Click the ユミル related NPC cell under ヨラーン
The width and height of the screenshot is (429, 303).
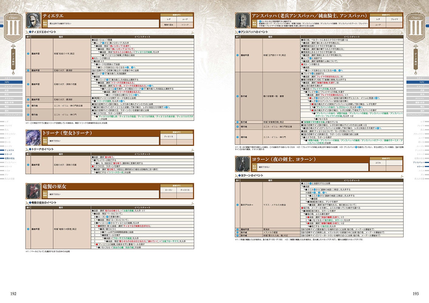378,163
